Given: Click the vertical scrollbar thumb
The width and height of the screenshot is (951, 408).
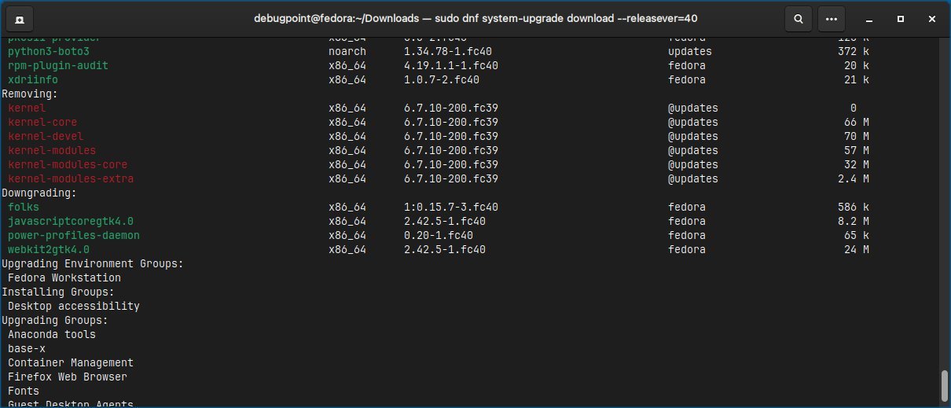Looking at the screenshot, I should (944, 385).
